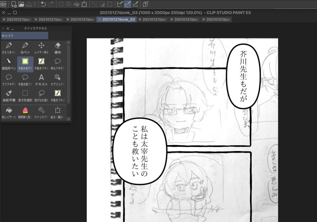This screenshot has width=317, height=222.
Task: Select the レイヤー移動 move tool
Action: [41, 48]
